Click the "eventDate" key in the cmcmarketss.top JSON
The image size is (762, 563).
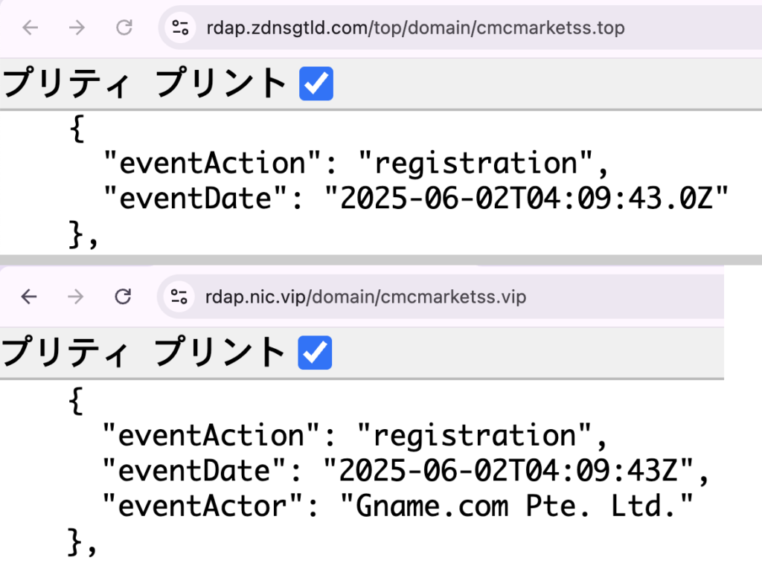tap(196, 198)
